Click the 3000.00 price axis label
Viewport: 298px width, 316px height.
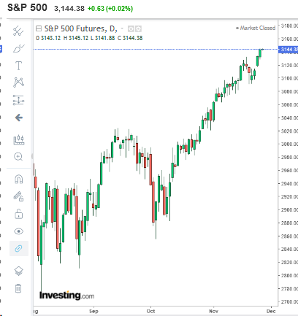pos(289,144)
